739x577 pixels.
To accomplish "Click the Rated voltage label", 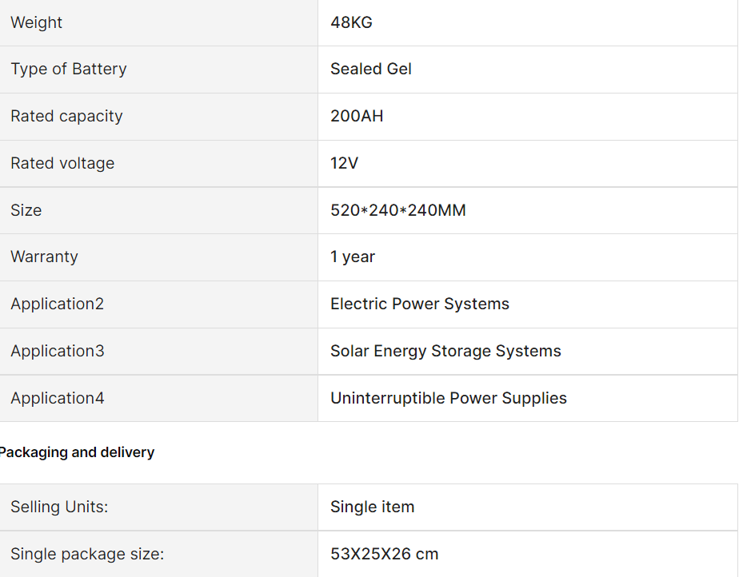I will [62, 163].
